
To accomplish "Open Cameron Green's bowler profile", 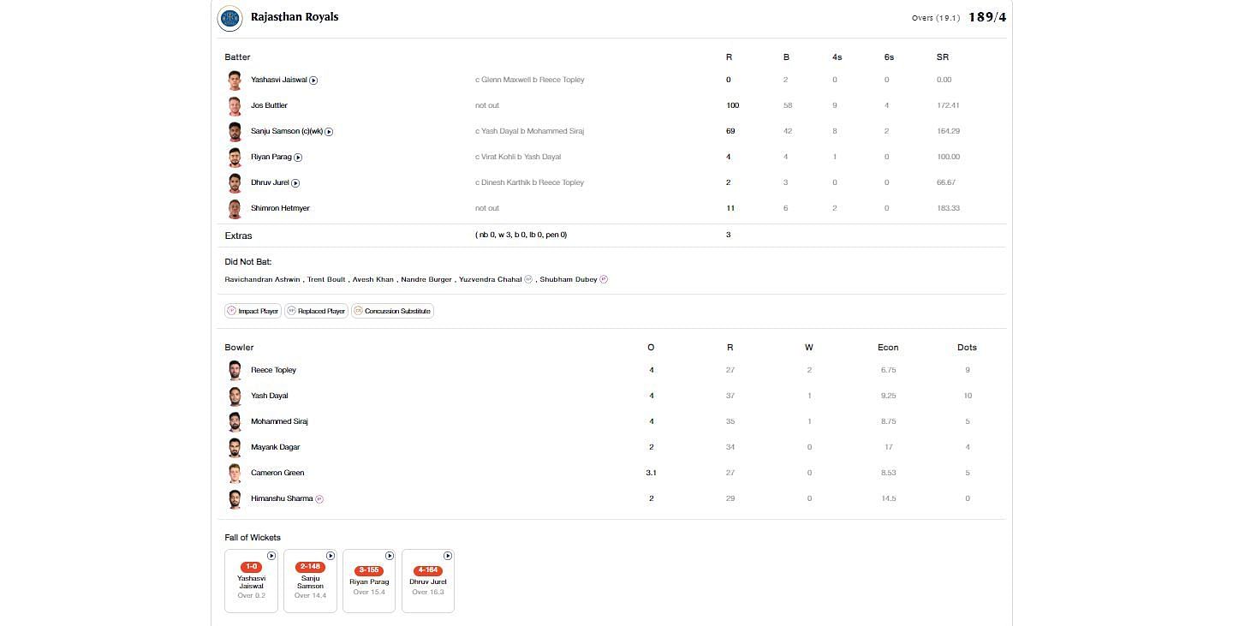I will pos(277,473).
